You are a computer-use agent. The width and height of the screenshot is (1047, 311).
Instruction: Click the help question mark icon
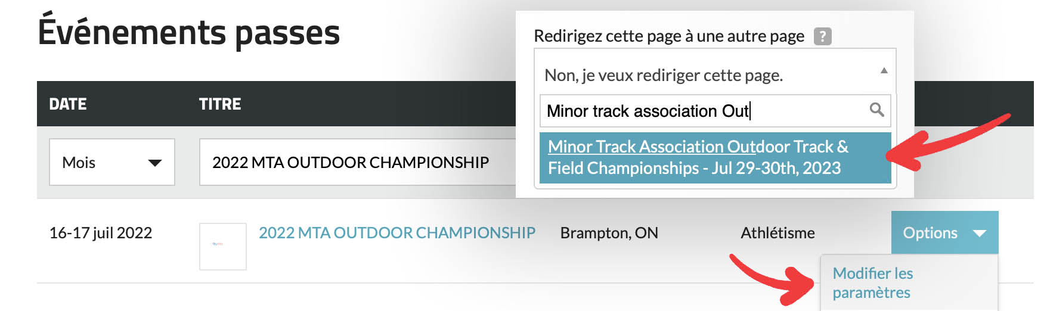pos(822,36)
